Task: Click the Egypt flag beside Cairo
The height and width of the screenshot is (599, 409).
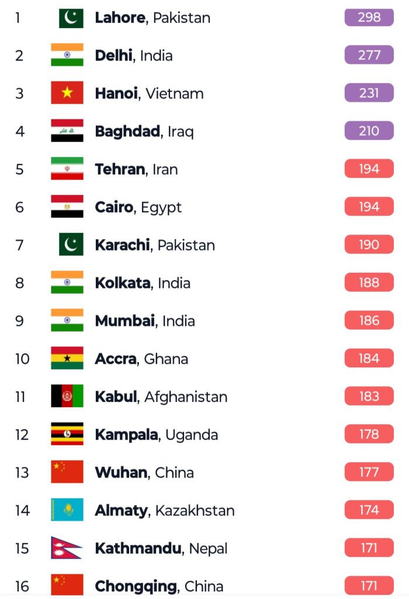Action: click(67, 206)
